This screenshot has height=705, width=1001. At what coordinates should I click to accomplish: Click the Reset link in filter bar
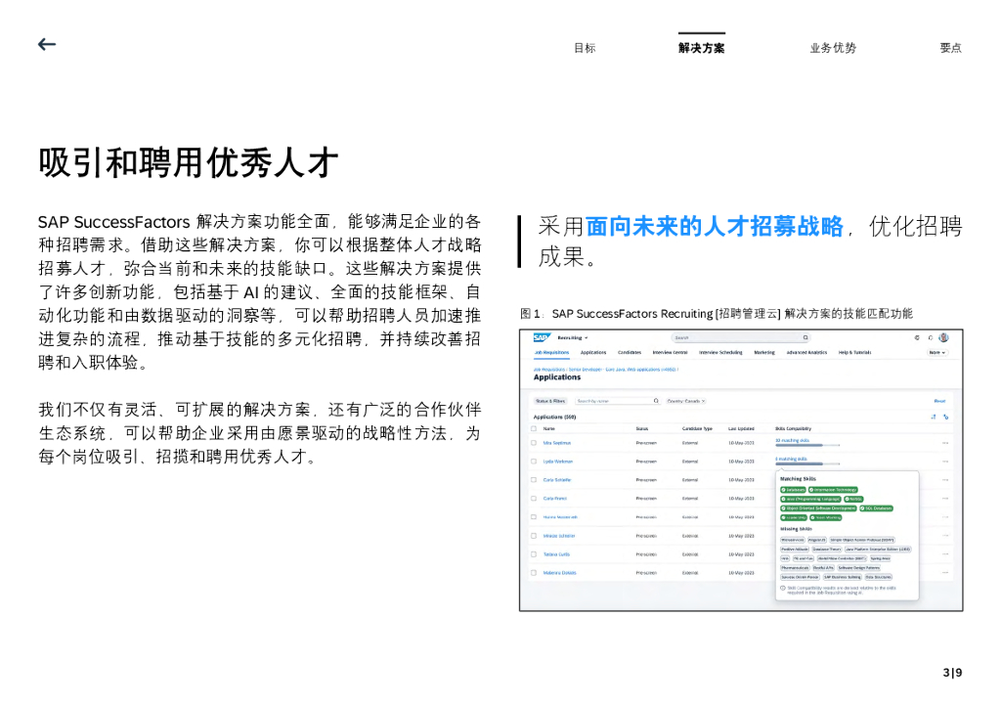939,401
